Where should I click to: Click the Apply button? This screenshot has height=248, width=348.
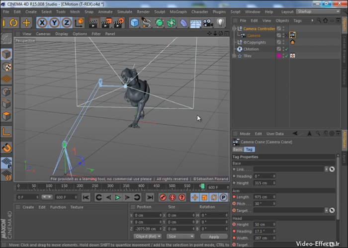[x=214, y=237]
